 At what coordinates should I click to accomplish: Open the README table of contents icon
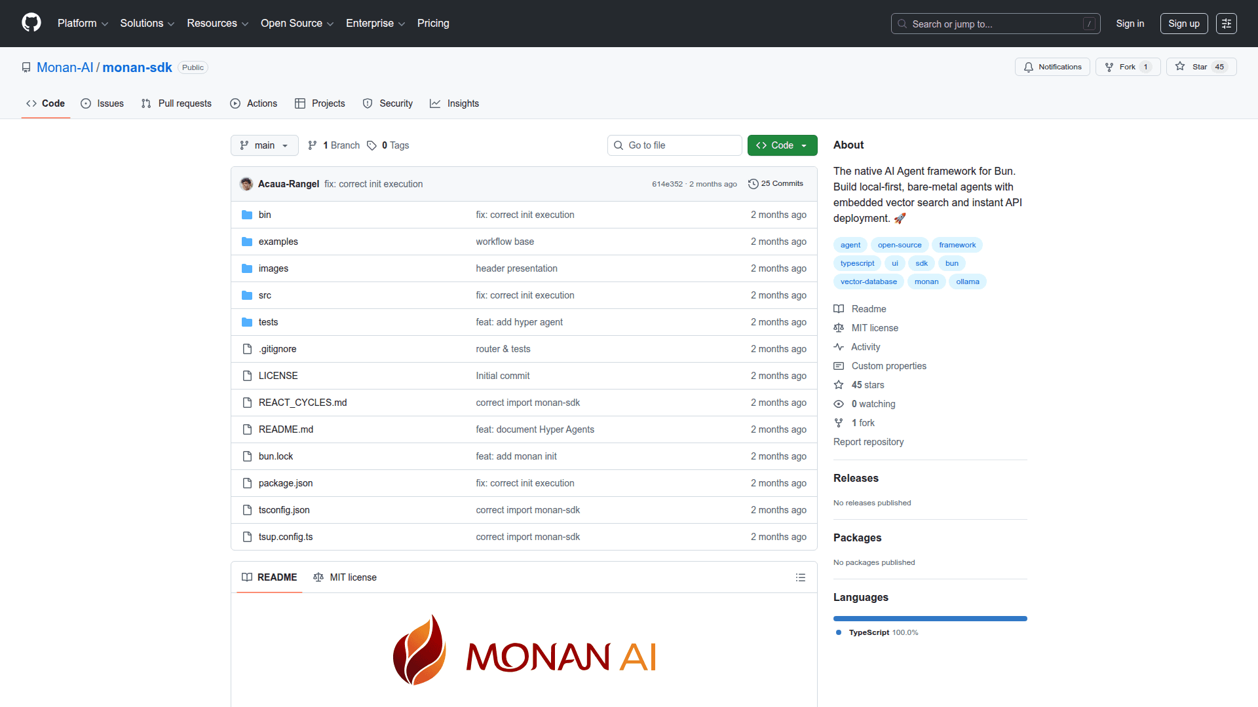tap(801, 577)
